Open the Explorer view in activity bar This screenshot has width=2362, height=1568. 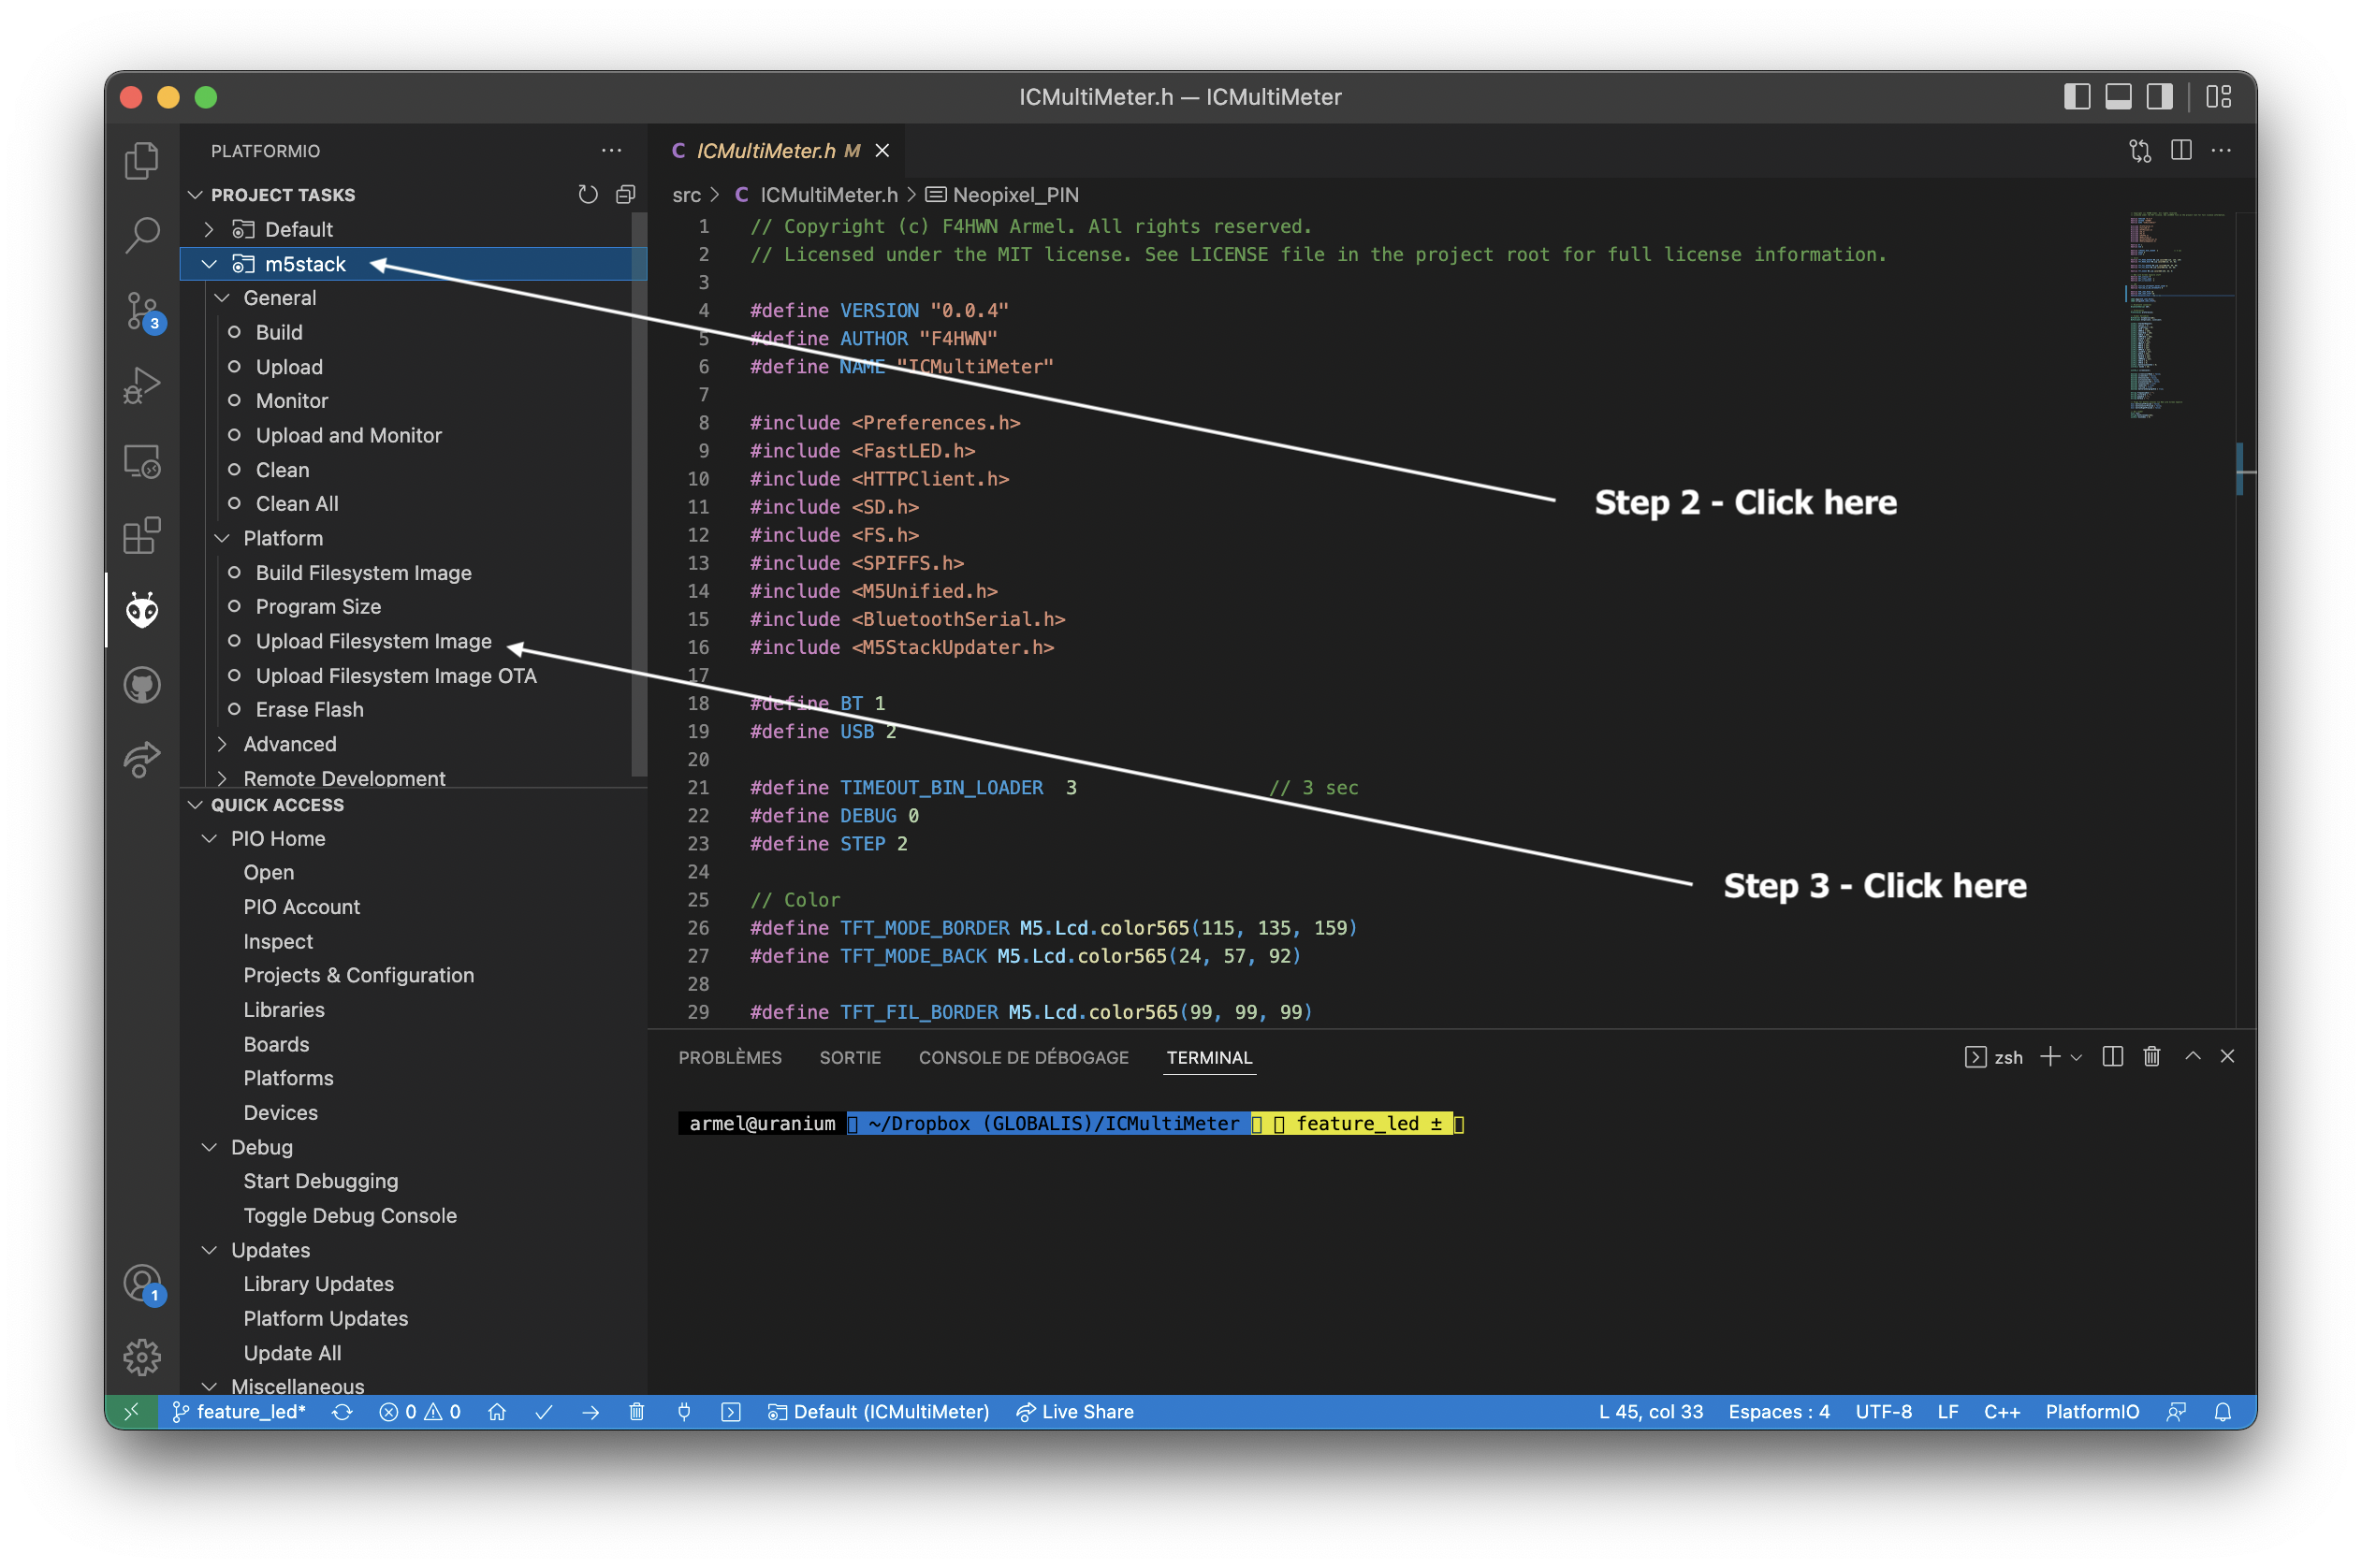point(141,160)
